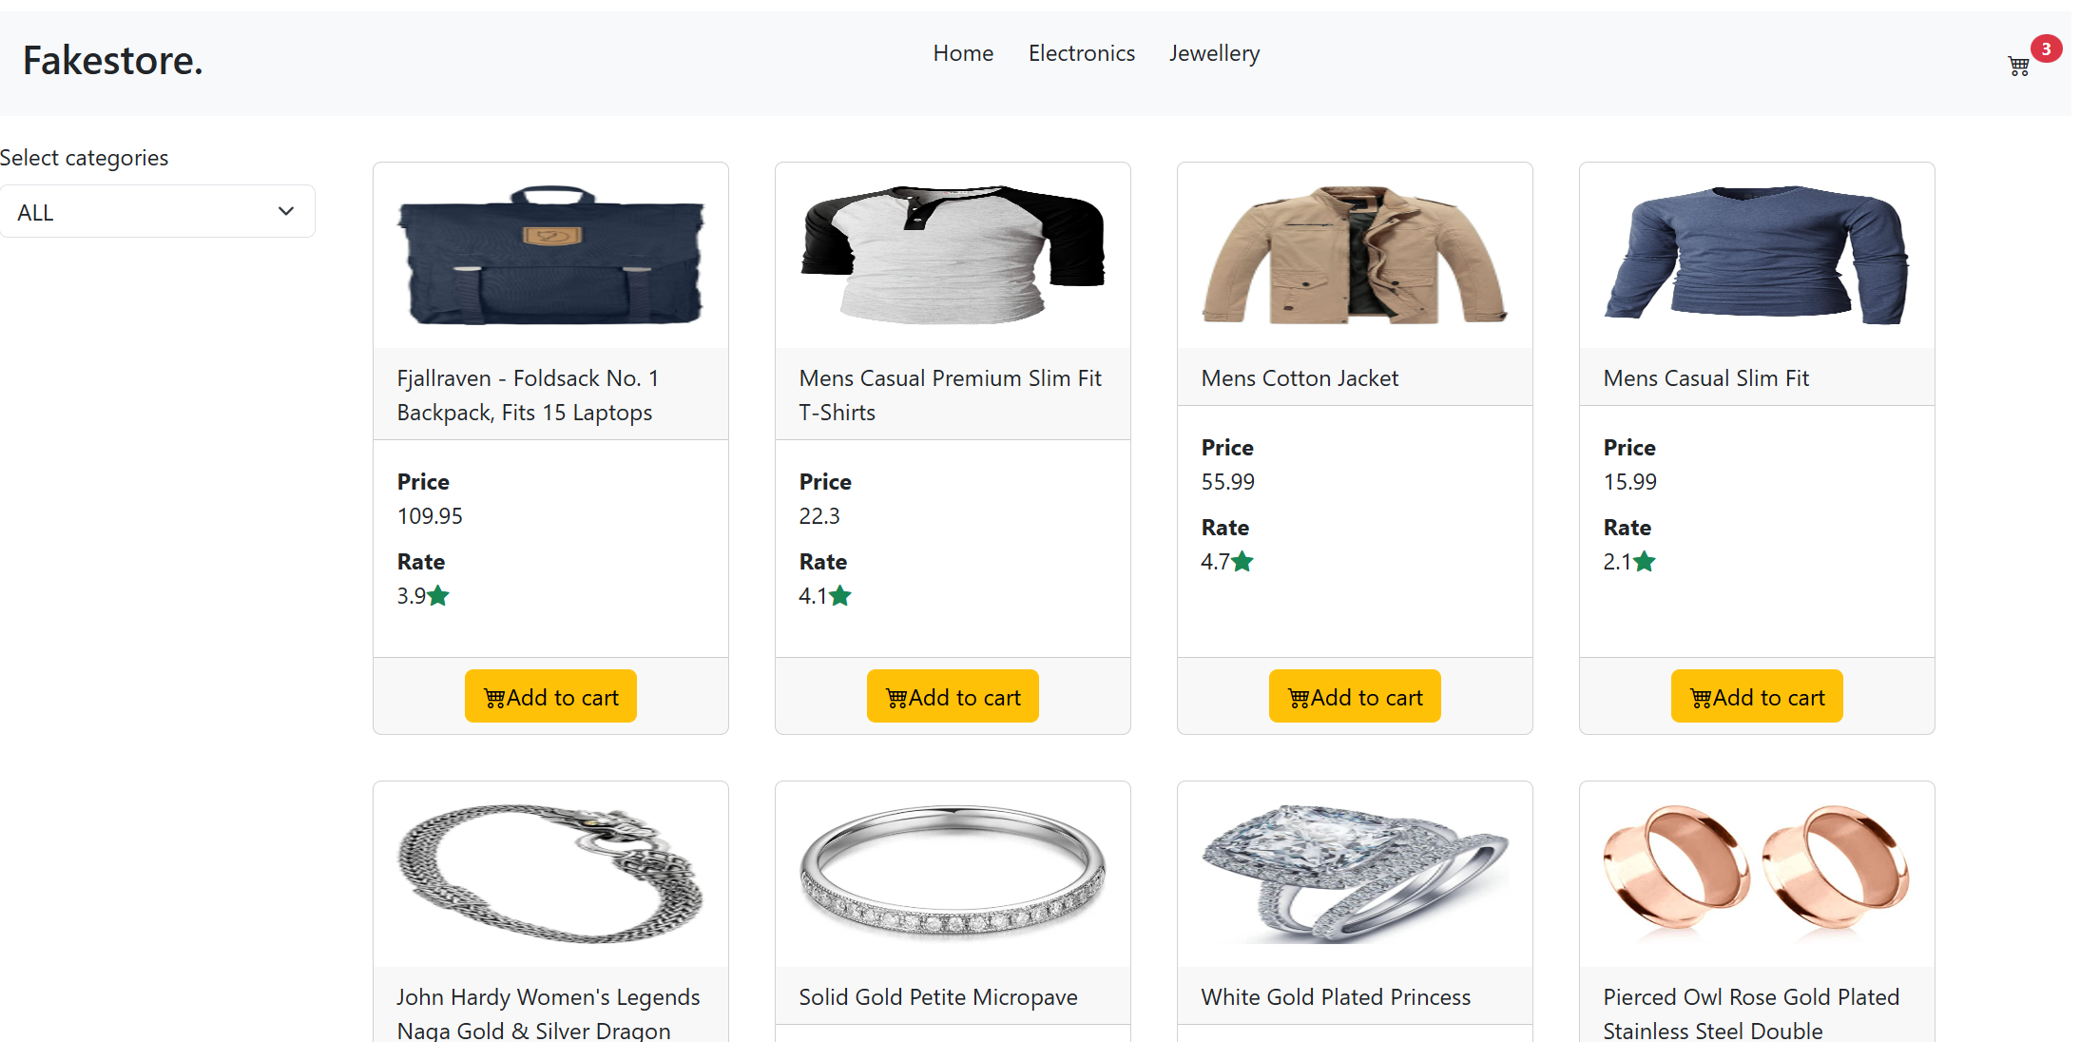Click the green star beside the 2.1 rating
This screenshot has width=2080, height=1042.
(x=1645, y=562)
